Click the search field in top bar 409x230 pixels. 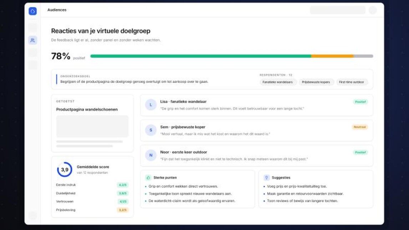point(338,10)
